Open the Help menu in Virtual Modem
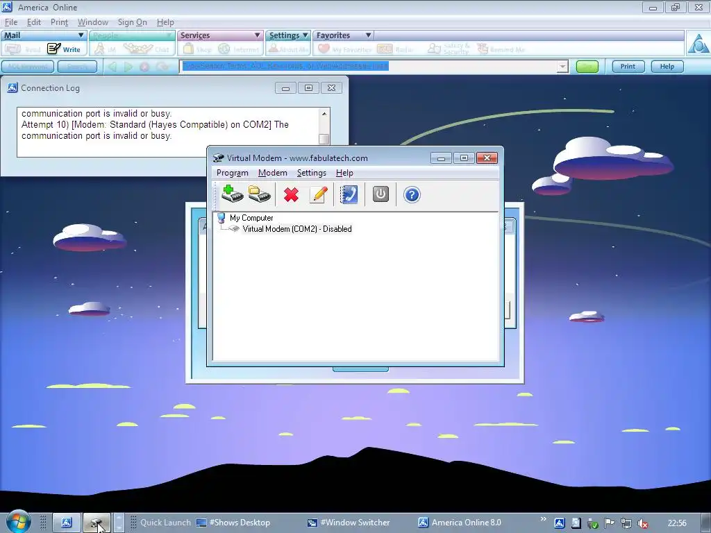Viewport: 711px width, 533px height. pyautogui.click(x=344, y=173)
